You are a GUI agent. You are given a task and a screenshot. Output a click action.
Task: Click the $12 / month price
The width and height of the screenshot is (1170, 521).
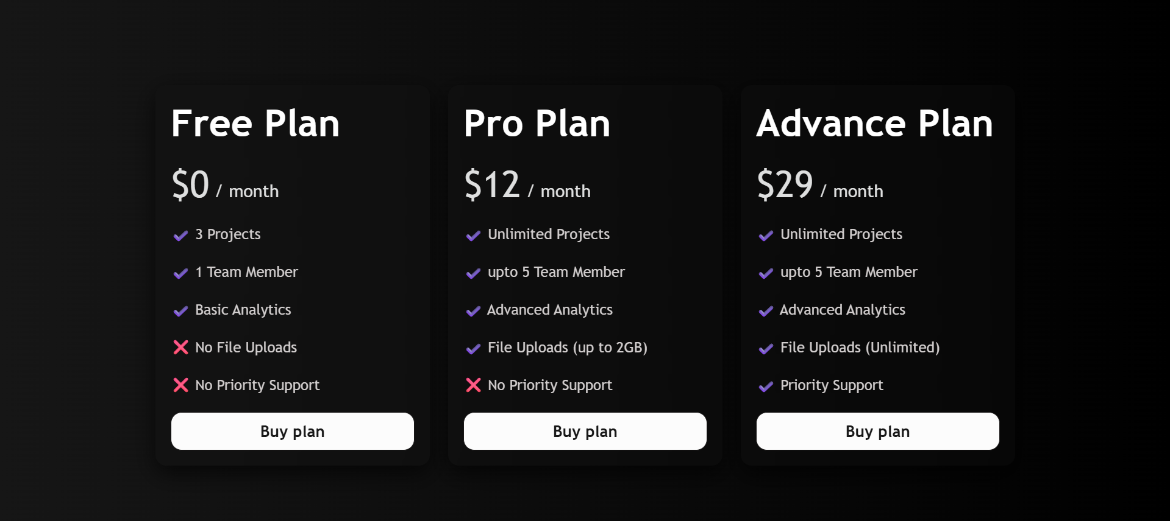pos(527,185)
